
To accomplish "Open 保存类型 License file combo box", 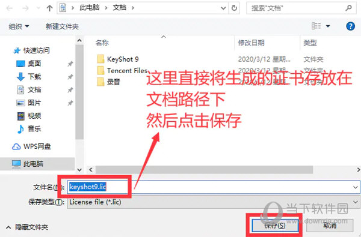I will click(x=214, y=202).
